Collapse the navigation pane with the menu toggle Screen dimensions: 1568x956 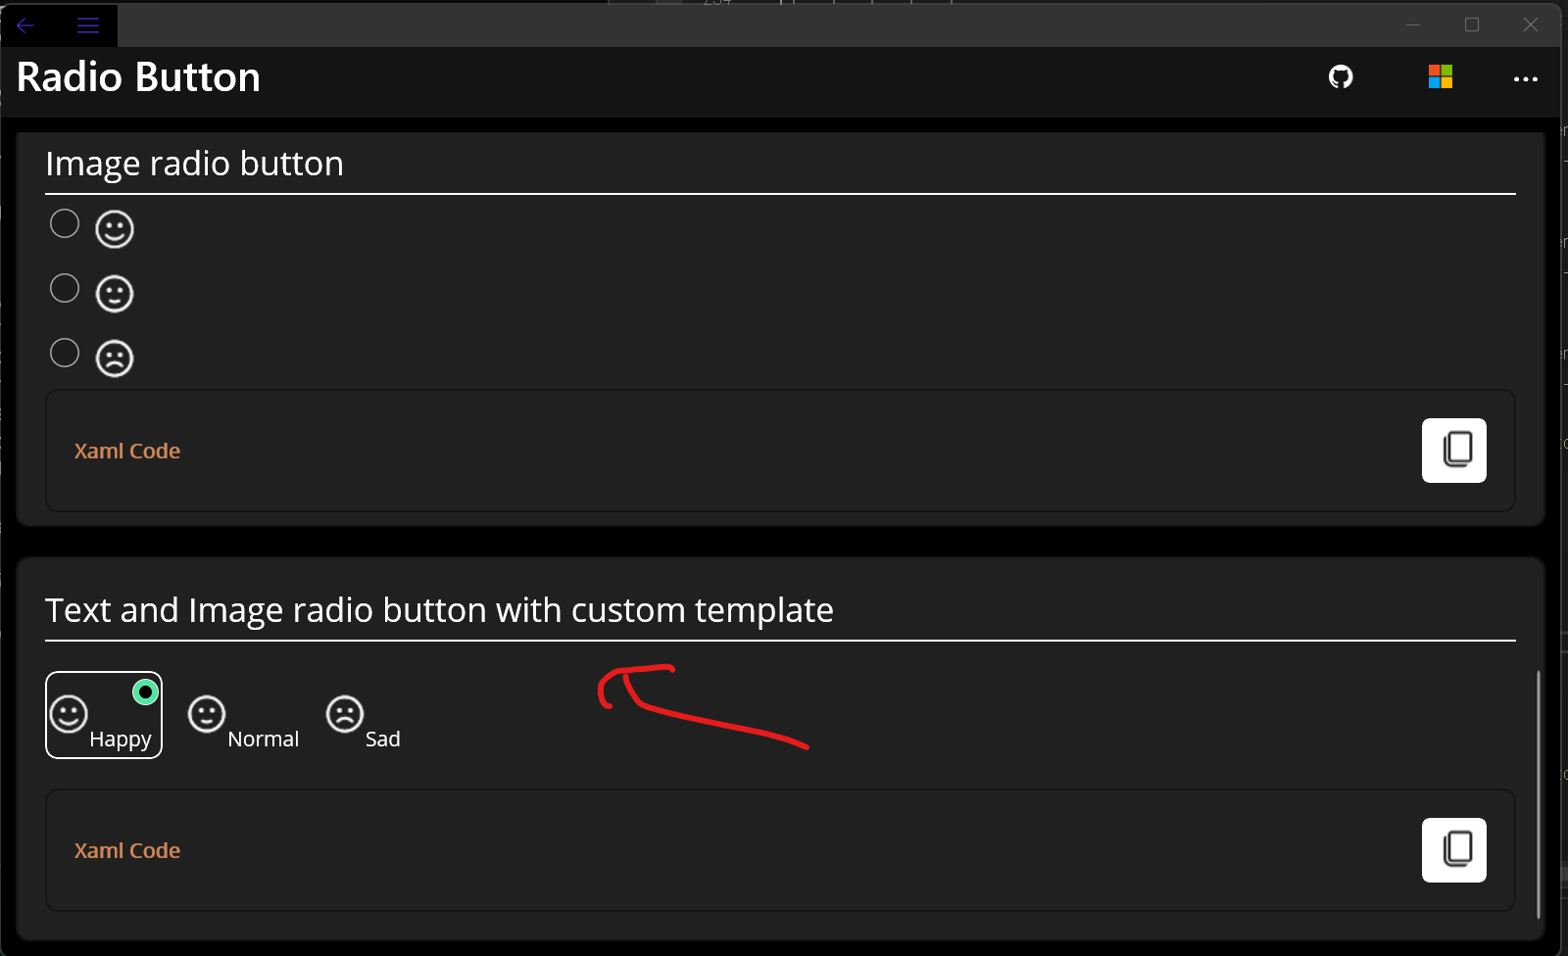pos(87,24)
